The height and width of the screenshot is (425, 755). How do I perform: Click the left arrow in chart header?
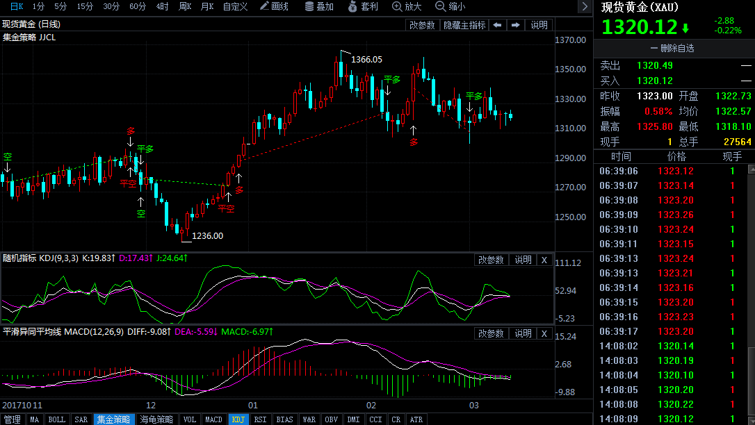coord(497,25)
